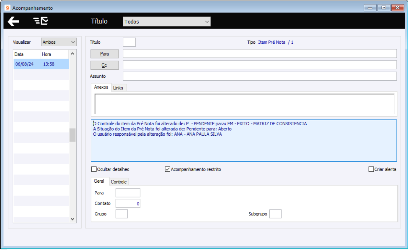This screenshot has height=250, width=408.
Task: Open the Título dropdown set to Todos
Action: point(167,22)
